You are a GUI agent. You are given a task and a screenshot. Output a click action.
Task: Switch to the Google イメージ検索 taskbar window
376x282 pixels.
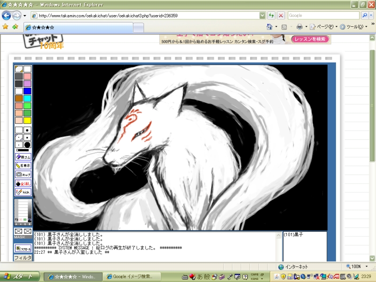(x=132, y=276)
